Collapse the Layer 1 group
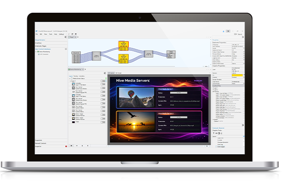The width and height of the screenshot is (282, 188). coord(70,80)
